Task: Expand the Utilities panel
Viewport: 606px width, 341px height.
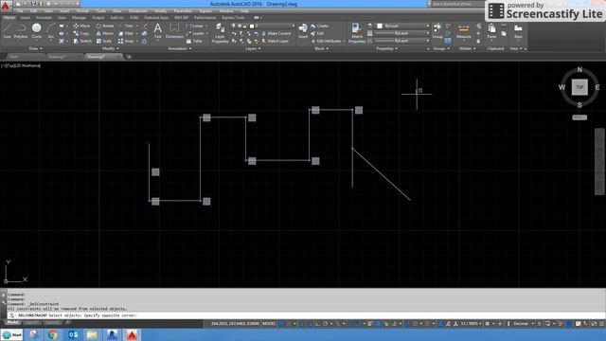Action: pyautogui.click(x=467, y=48)
